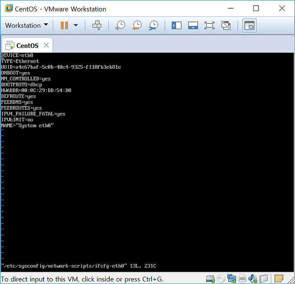Click the HWADDR MAC address line
Viewport: 295px width, 284px height.
click(x=36, y=90)
